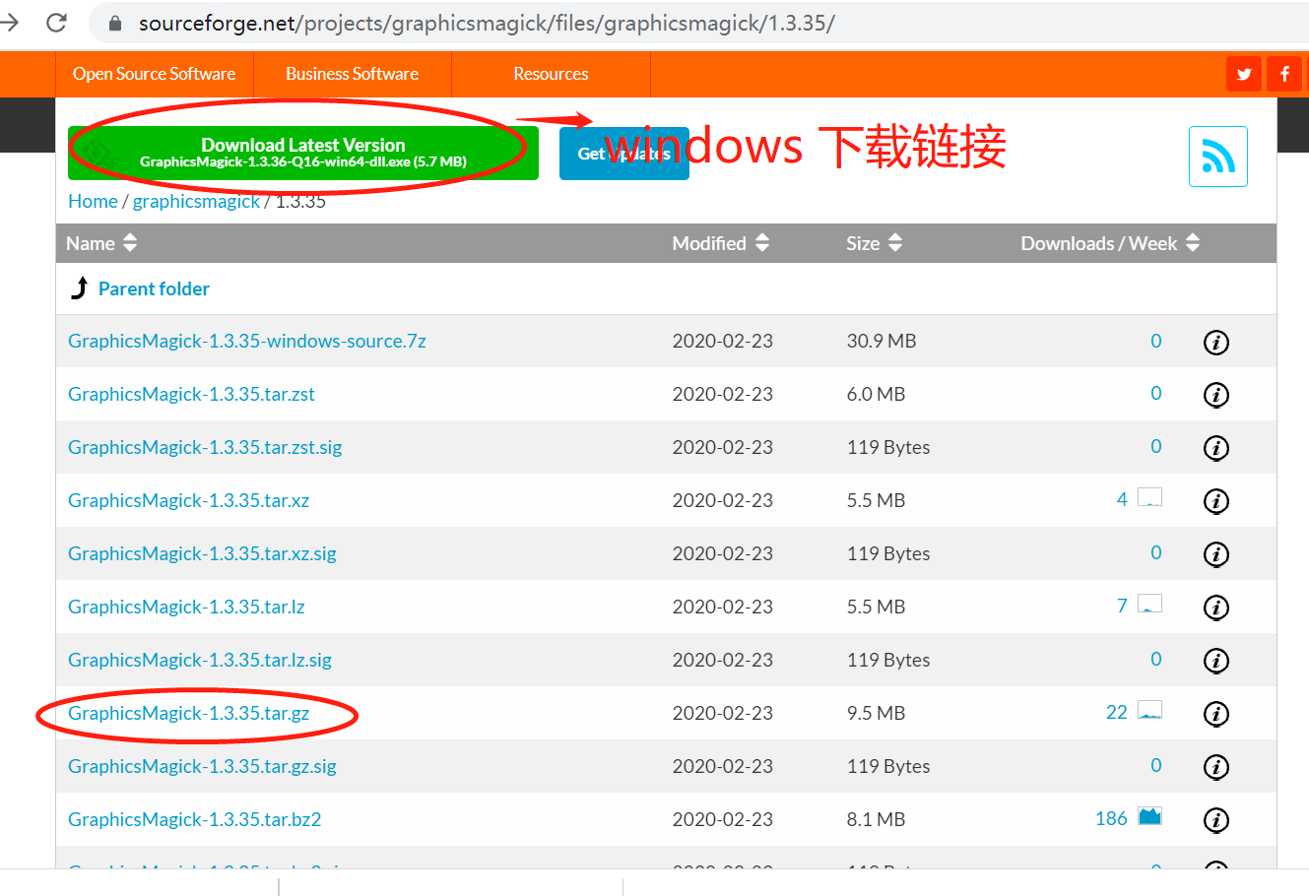Click the info icon for GraphicsMagick-1.3.35-windows-source.7z
1309x896 pixels.
click(1215, 342)
